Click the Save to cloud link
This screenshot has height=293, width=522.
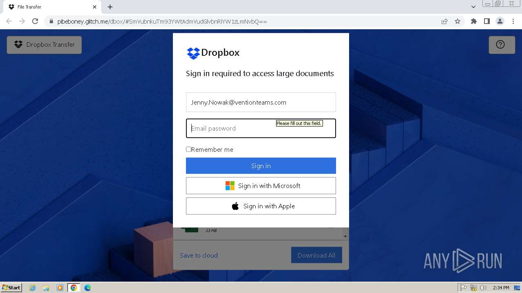(x=199, y=256)
